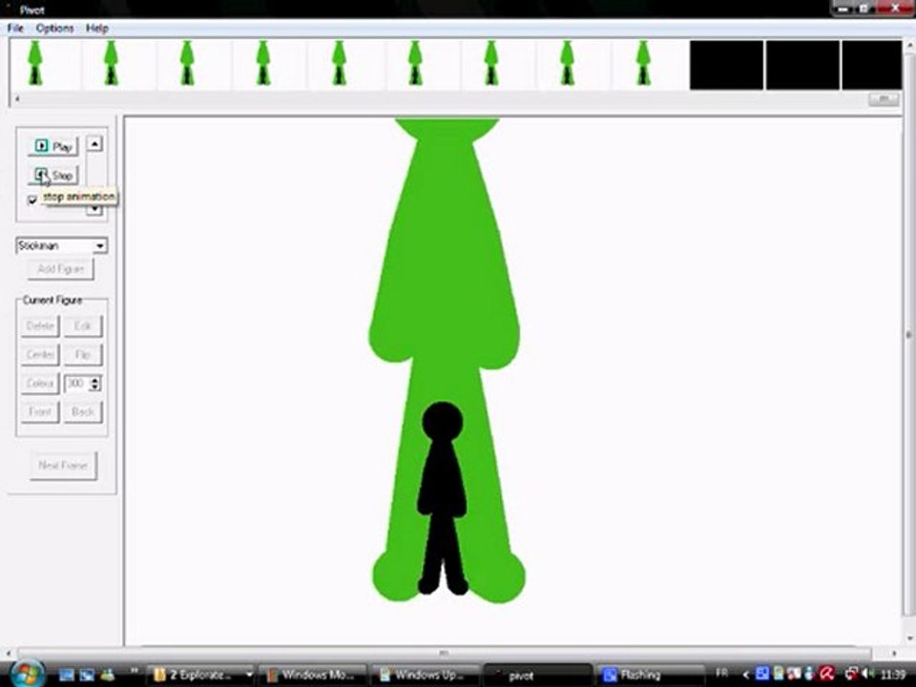Screen dimensions: 916x687
Task: Select the third frame thumbnail in timeline
Action: pos(195,64)
